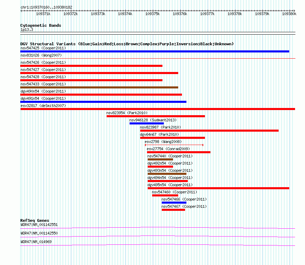Click the nsv547428 (Cooper2011) label

pyautogui.click(x=43, y=77)
